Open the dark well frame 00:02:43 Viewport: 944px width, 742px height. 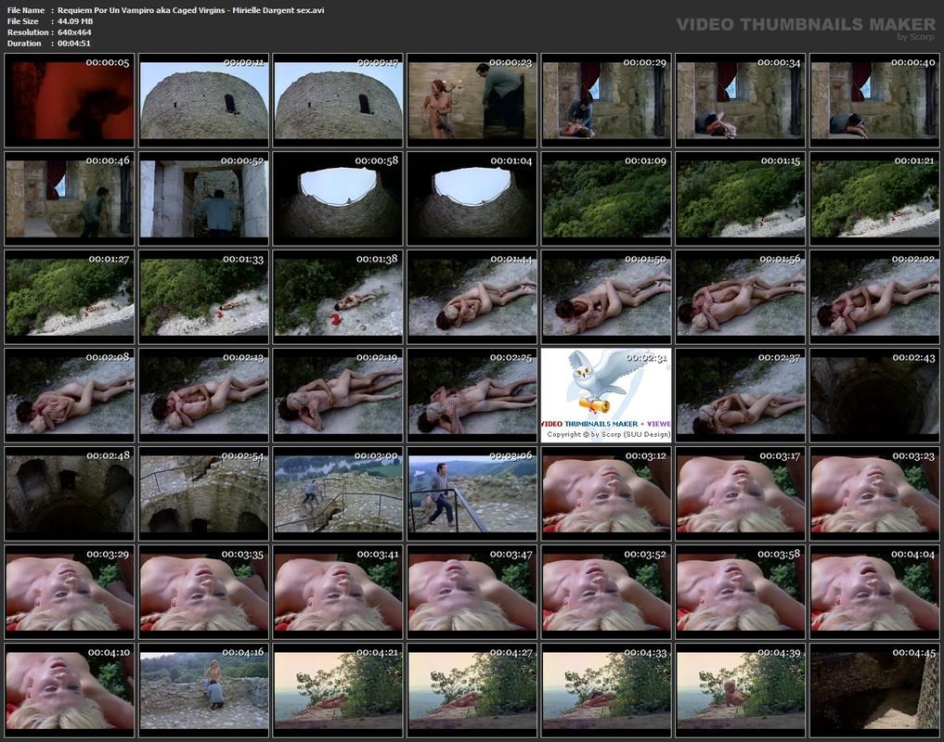pos(874,395)
